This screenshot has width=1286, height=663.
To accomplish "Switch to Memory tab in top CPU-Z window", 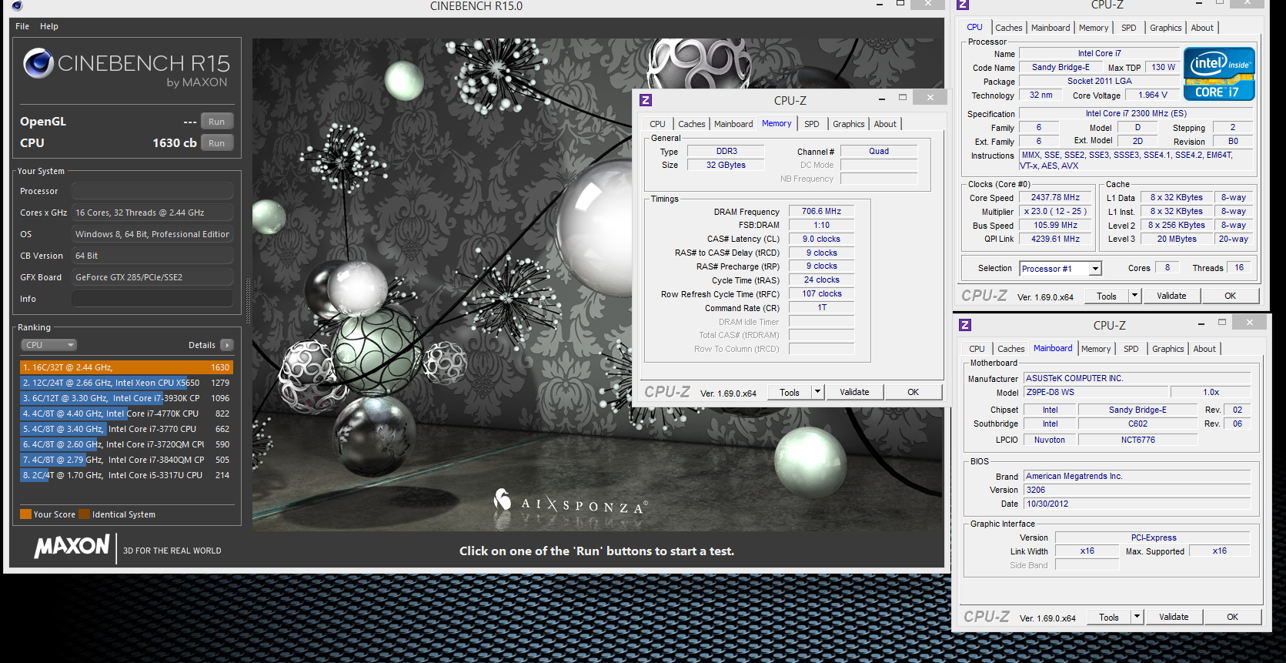I will [1094, 28].
